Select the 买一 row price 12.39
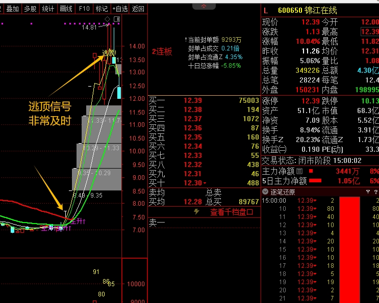The width and height of the screenshot is (379, 303). tap(193, 100)
